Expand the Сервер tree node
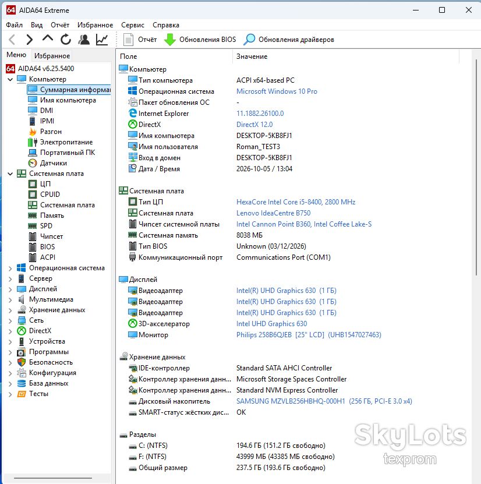Screen dimensions: 481x484 pos(10,279)
